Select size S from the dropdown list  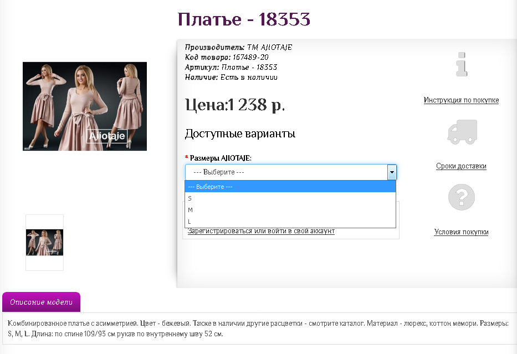point(290,198)
